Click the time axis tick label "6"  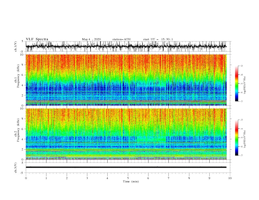[x=148, y=178]
